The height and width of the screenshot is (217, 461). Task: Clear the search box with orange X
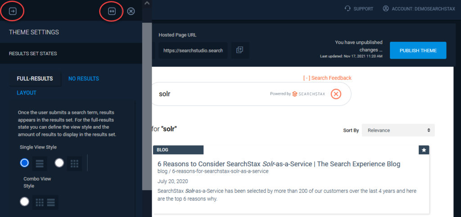336,94
